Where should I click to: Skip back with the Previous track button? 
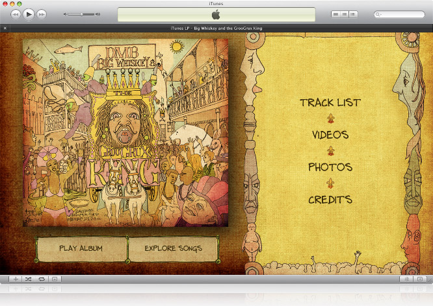click(16, 14)
